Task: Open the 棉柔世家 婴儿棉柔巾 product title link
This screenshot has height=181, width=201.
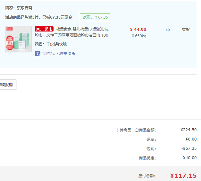Action: pyautogui.click(x=72, y=32)
